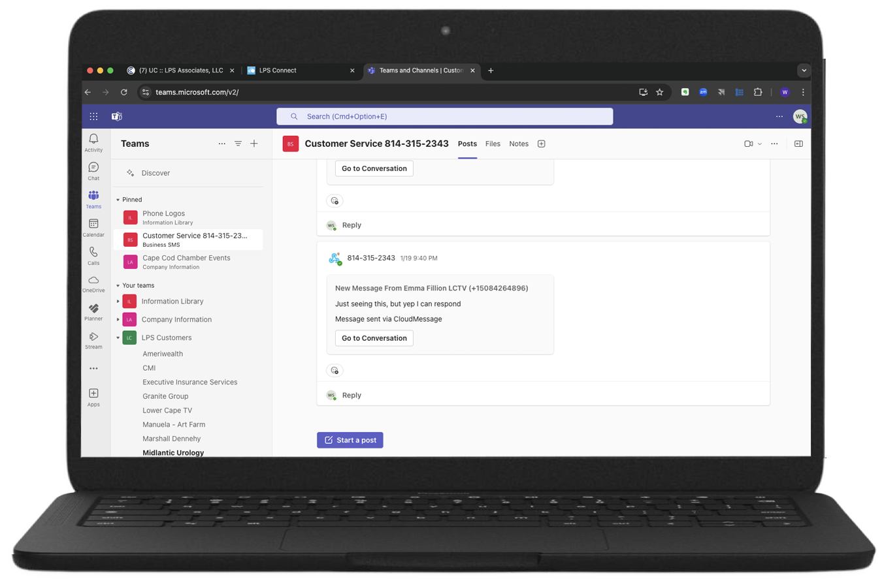Open the Executive Insurance Services channel

[190, 382]
